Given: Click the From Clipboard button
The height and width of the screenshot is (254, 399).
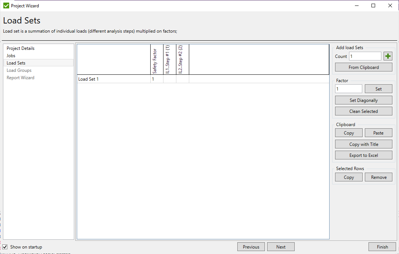Looking at the screenshot, I should point(364,67).
